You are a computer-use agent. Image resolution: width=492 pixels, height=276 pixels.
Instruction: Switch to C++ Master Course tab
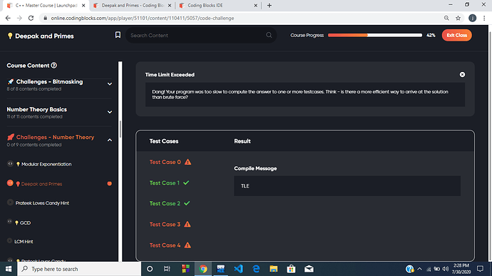coord(46,5)
